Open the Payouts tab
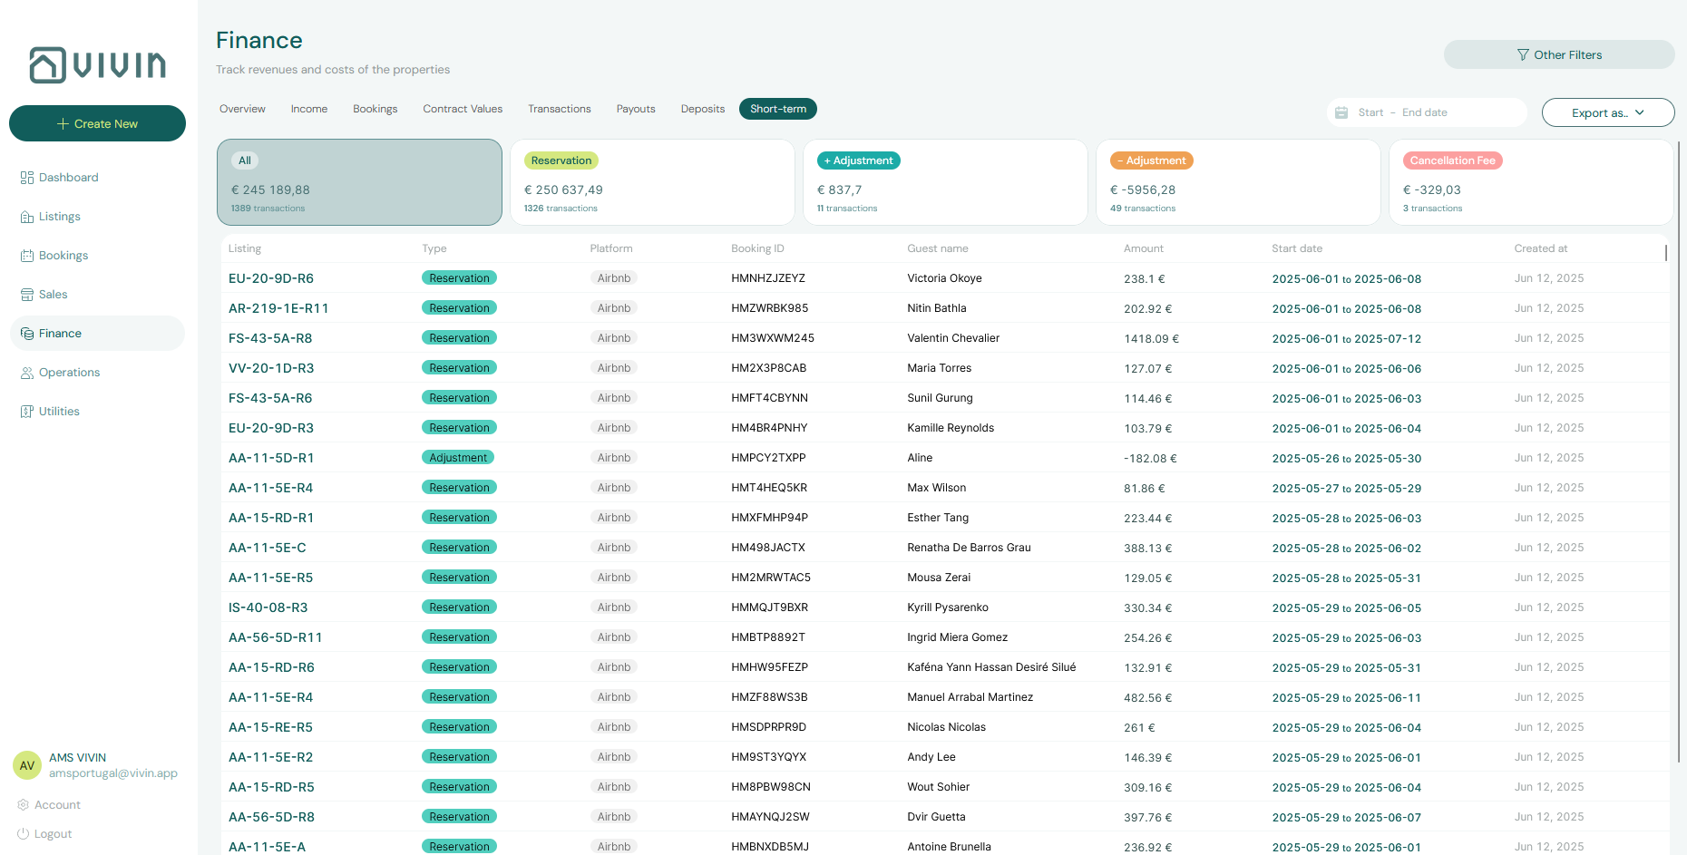The image size is (1687, 855). [635, 109]
